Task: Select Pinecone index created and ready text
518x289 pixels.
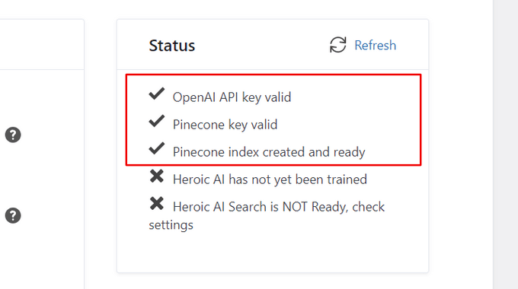Action: [x=269, y=152]
